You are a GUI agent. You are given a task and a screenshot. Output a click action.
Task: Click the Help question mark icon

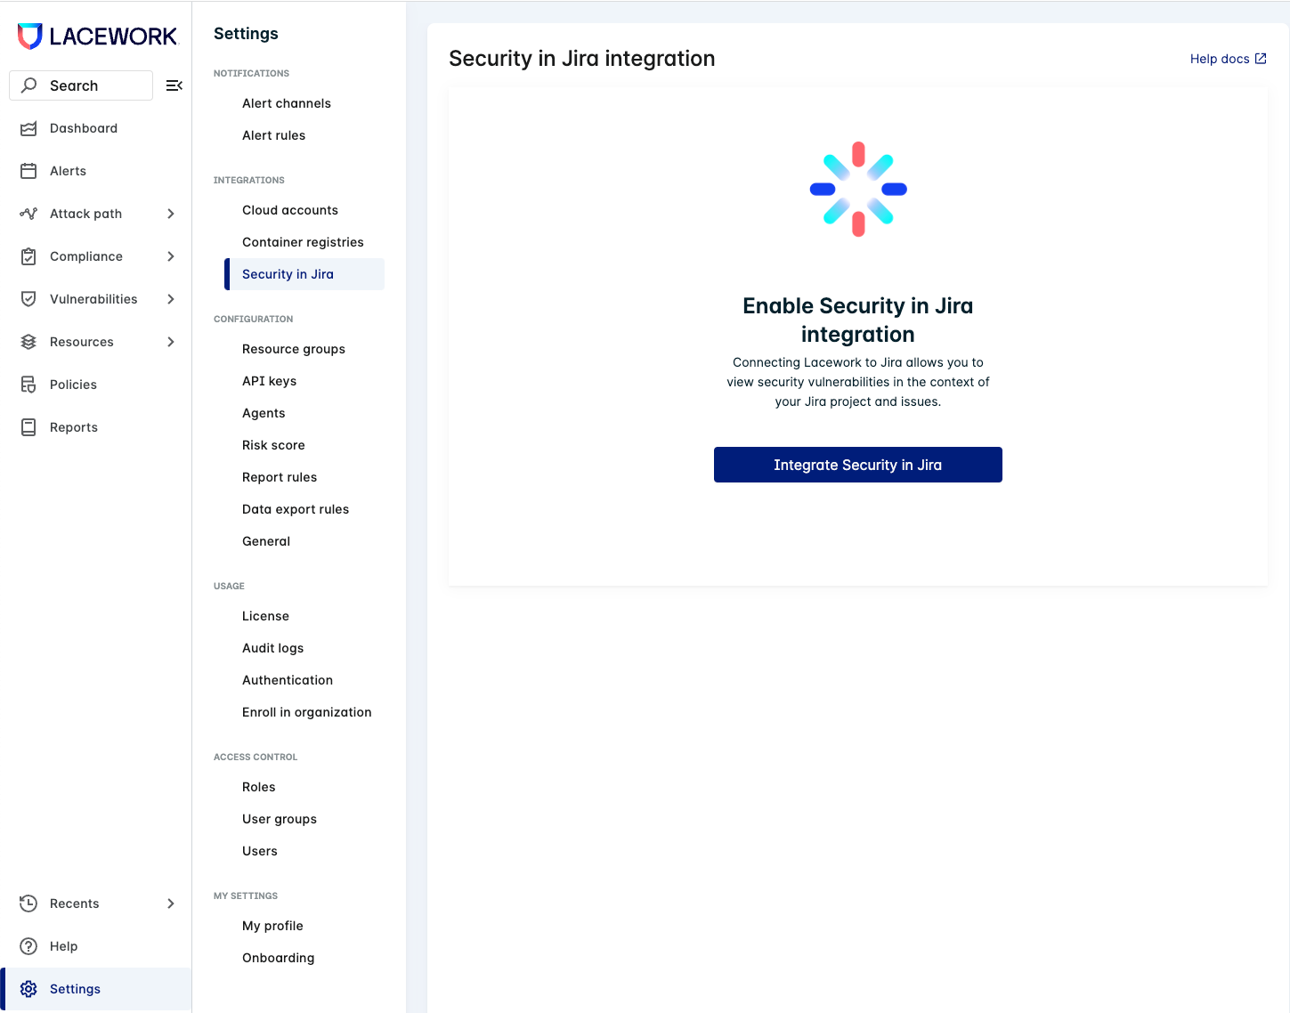coord(28,946)
